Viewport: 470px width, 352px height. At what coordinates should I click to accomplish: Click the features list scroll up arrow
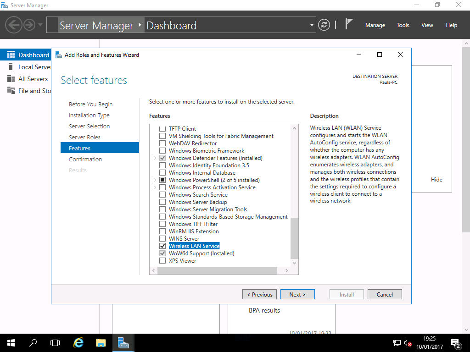coord(294,128)
